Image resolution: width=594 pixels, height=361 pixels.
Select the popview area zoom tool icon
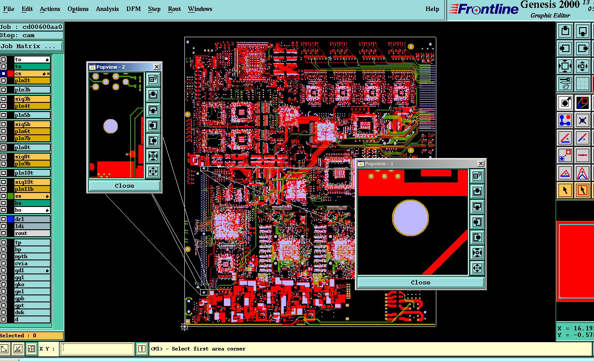(583, 103)
